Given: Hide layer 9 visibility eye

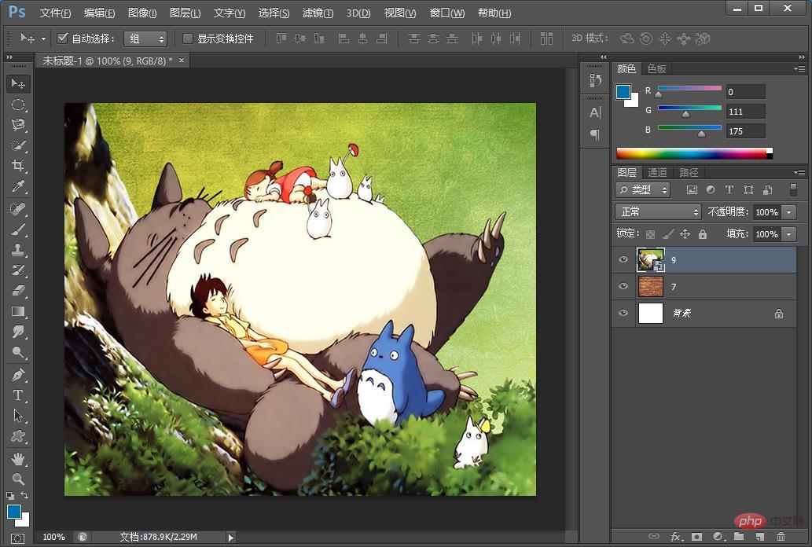Looking at the screenshot, I should pos(623,259).
